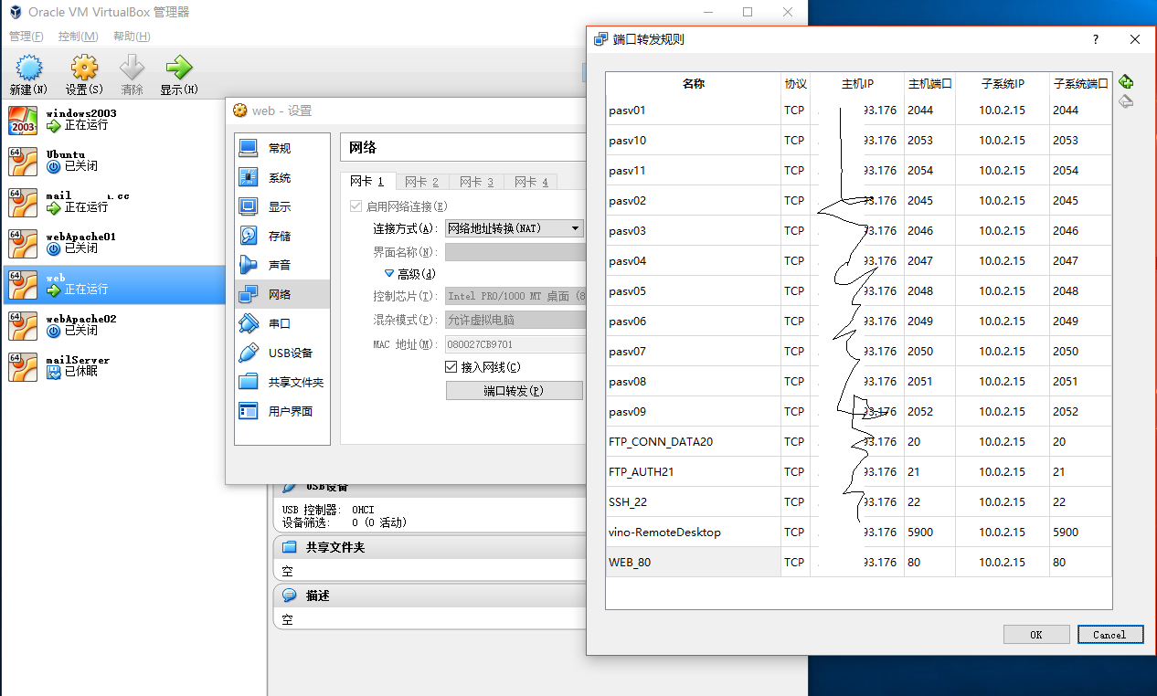
Task: Click the 子系统IP column header
Action: coord(1003,84)
